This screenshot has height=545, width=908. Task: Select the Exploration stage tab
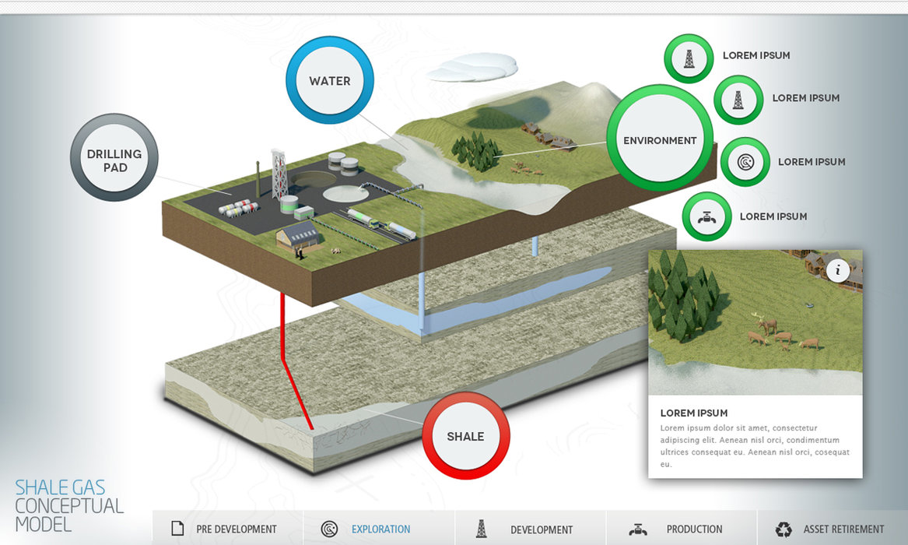click(x=380, y=529)
